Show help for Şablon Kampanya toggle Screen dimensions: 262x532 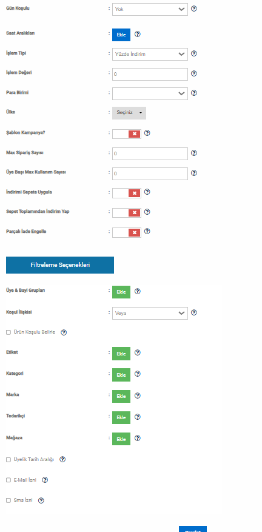point(147,133)
